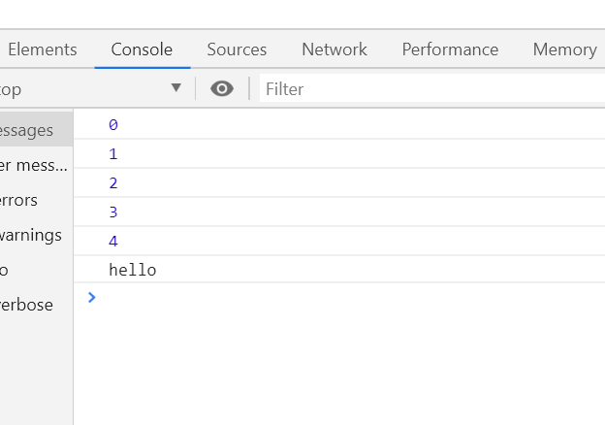
Task: Click the console output value 3
Action: (x=113, y=212)
